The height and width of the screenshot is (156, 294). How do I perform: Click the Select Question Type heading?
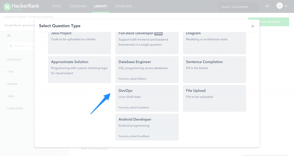[x=60, y=26]
